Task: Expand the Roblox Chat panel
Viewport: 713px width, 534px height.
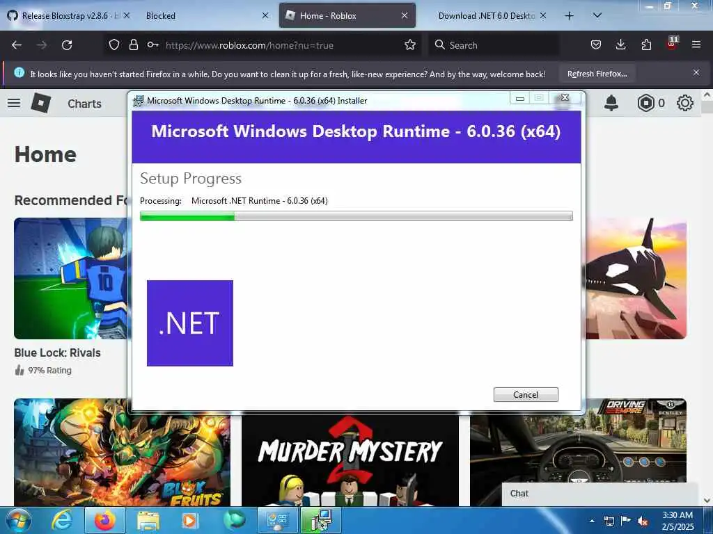Action: tap(600, 494)
